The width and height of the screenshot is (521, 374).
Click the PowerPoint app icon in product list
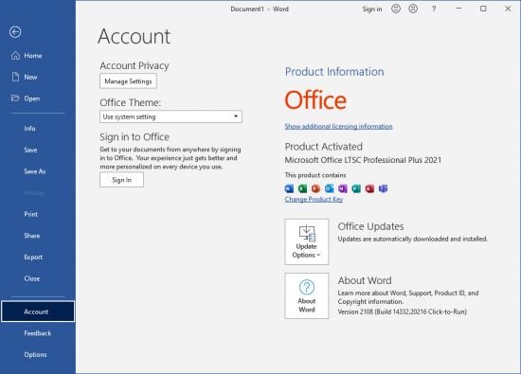pyautogui.click(x=315, y=188)
